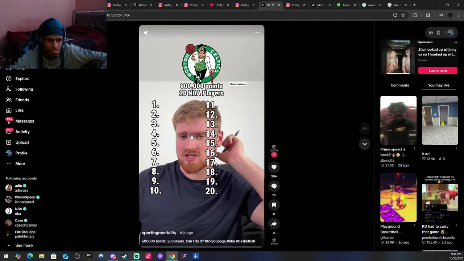Open the Playground Basketball video thumbnail
This screenshot has height=261, width=464.
[398, 198]
